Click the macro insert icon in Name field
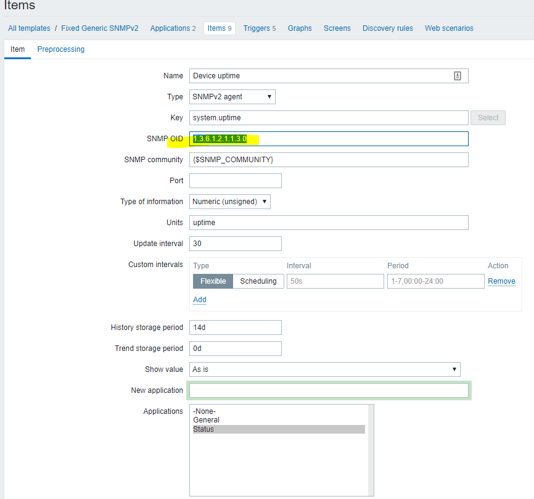Screen dimensions: 534x499 point(457,75)
